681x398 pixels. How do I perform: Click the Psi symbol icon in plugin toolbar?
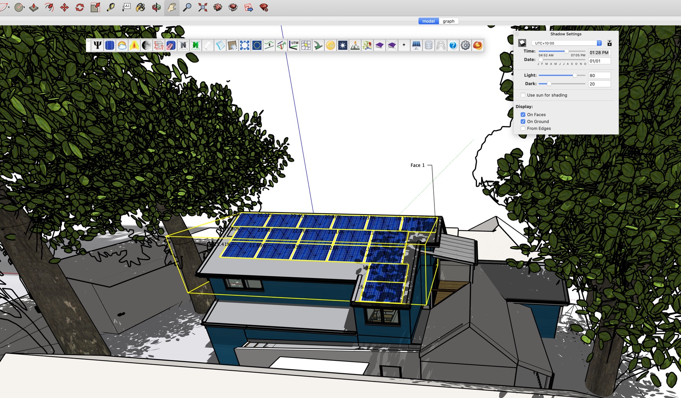point(97,45)
